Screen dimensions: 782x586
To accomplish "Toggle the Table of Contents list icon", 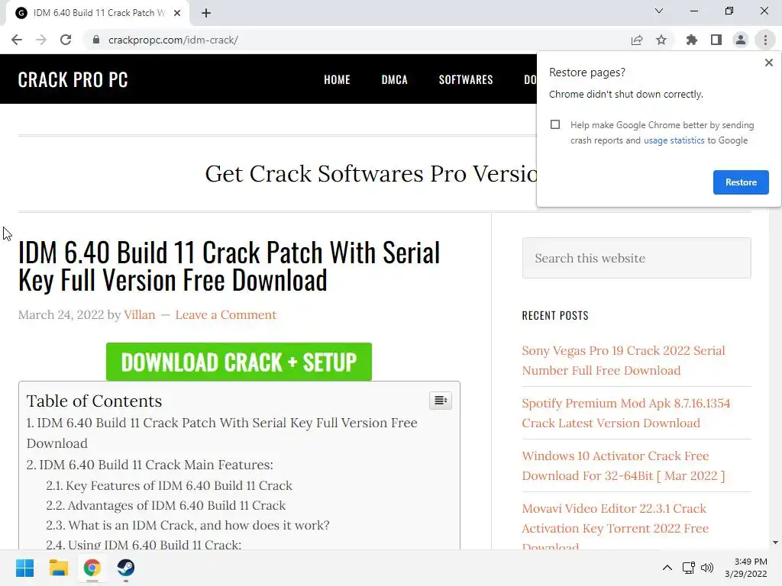I will click(441, 401).
